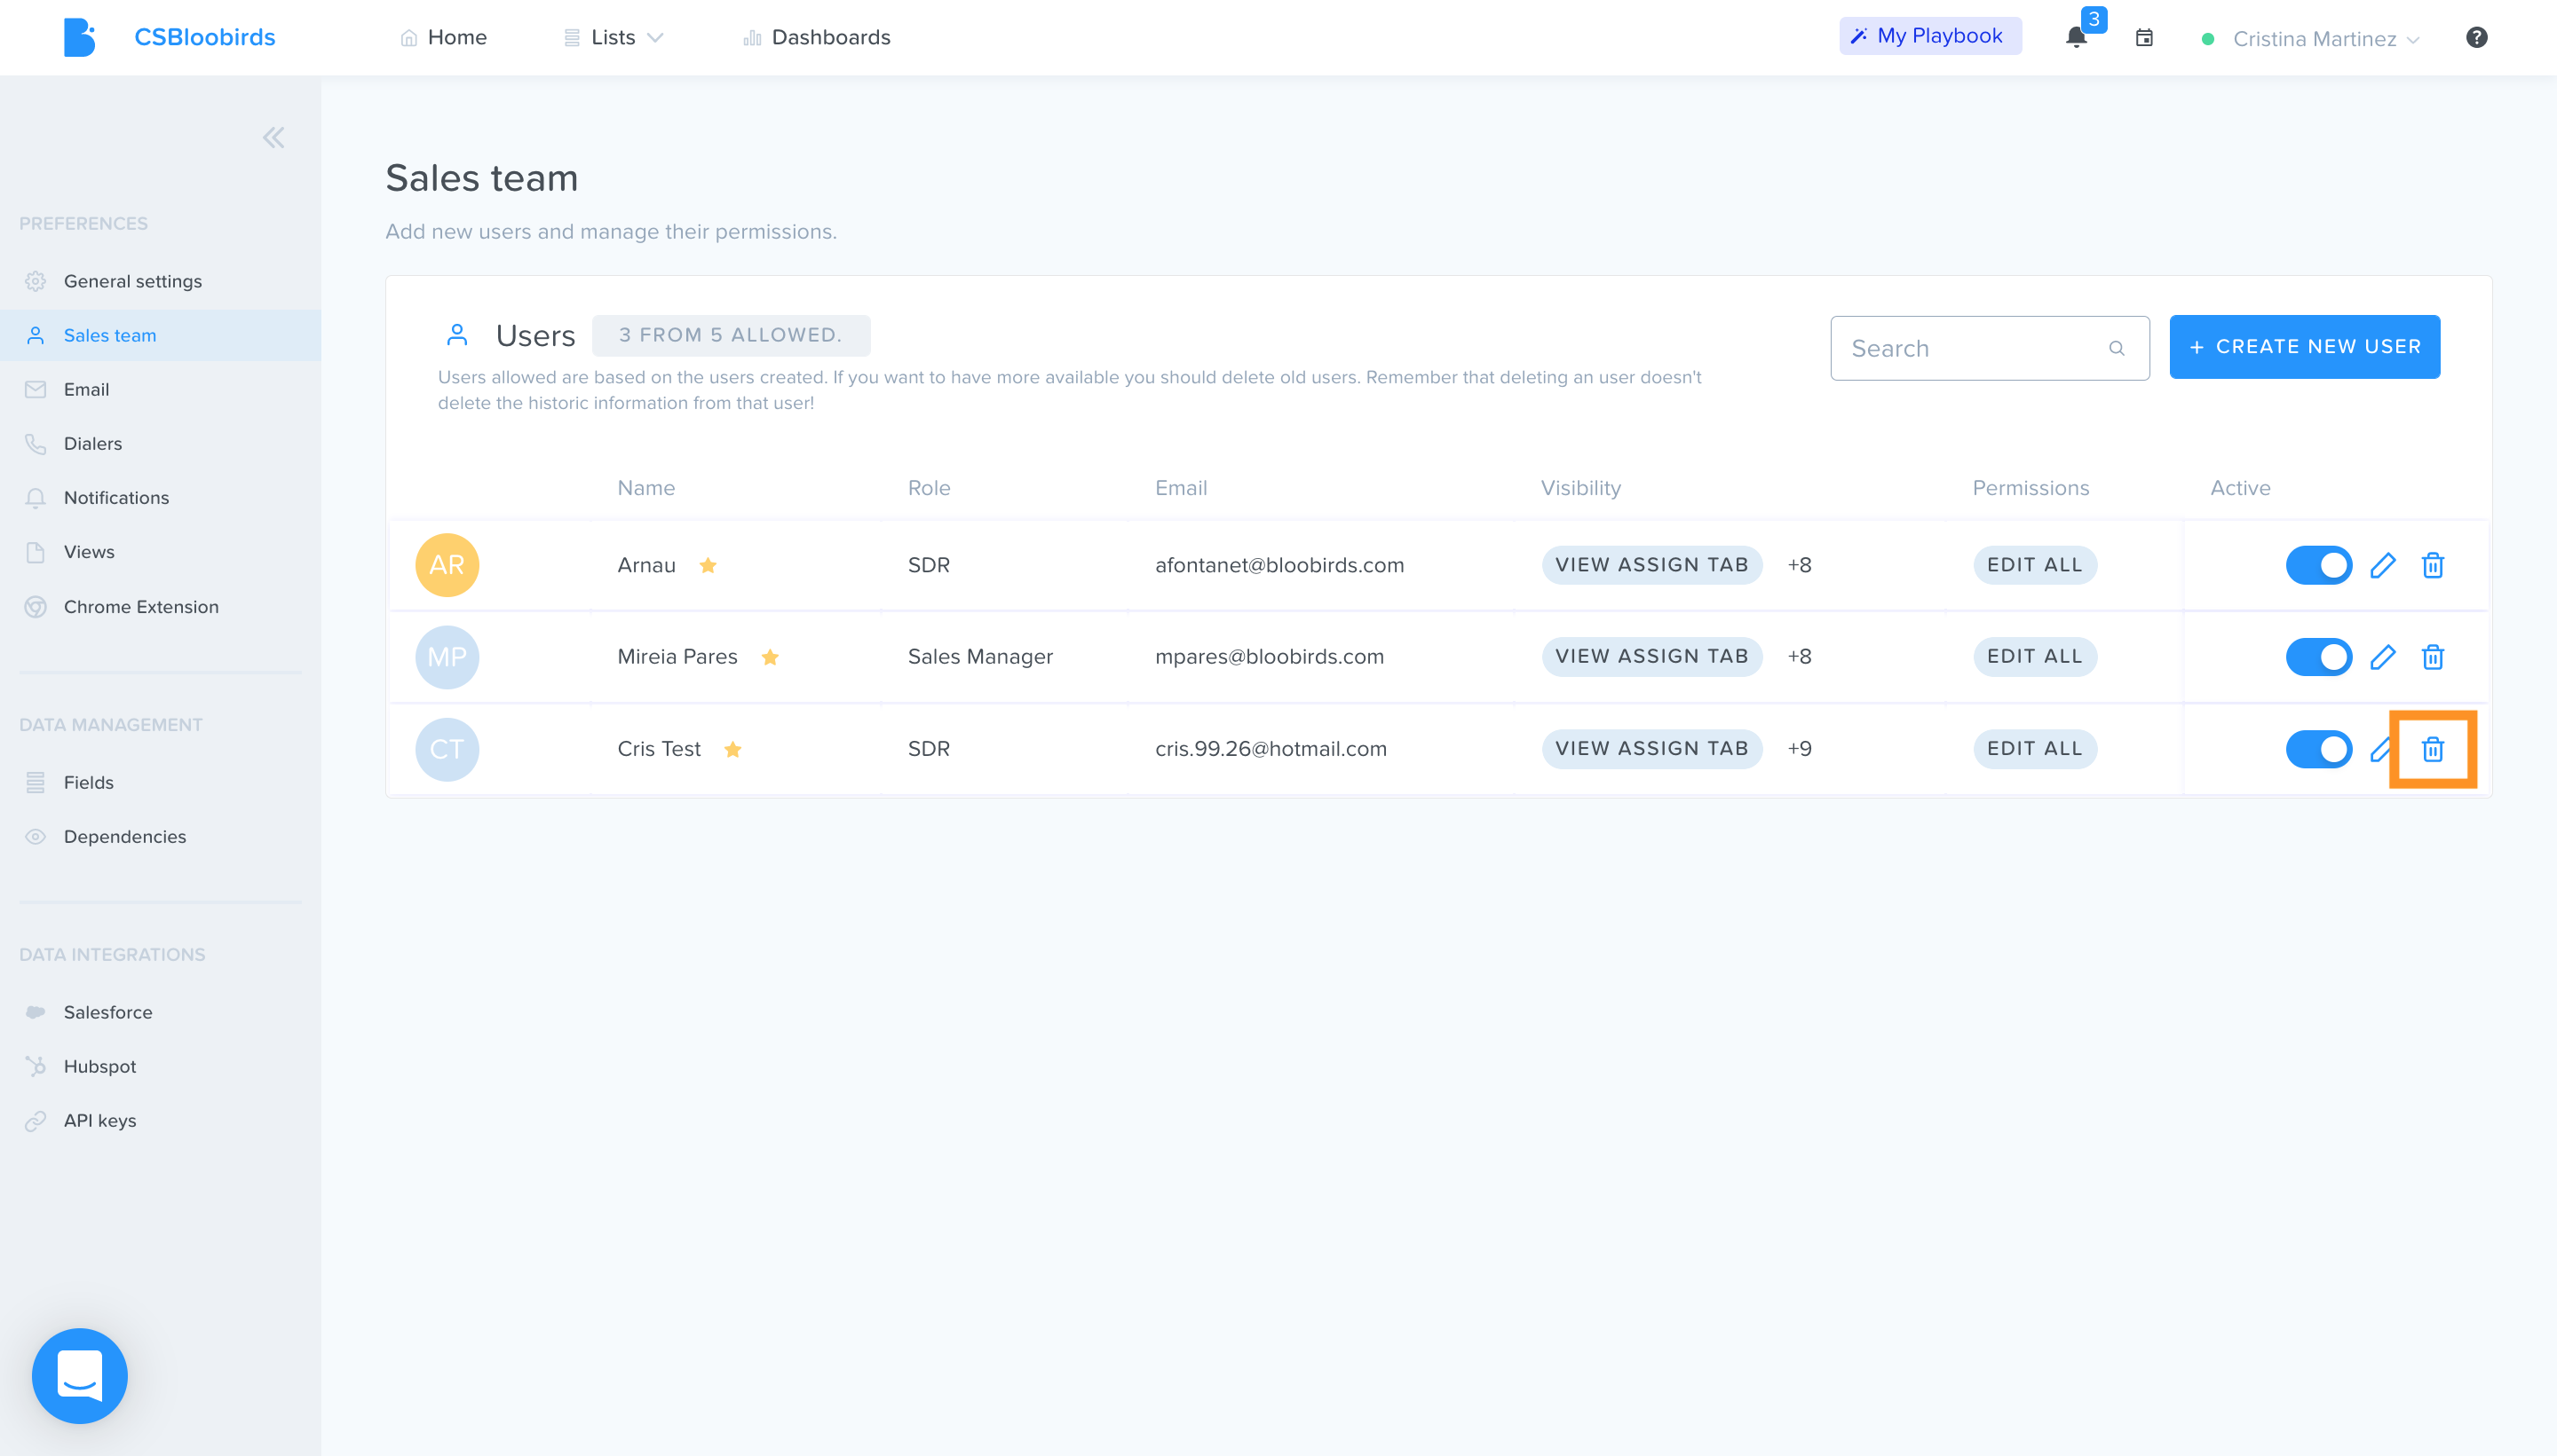Open My Playbook
This screenshot has width=2557, height=1456.
click(1930, 36)
